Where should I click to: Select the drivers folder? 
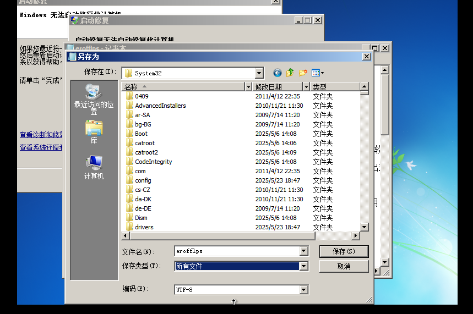(144, 227)
